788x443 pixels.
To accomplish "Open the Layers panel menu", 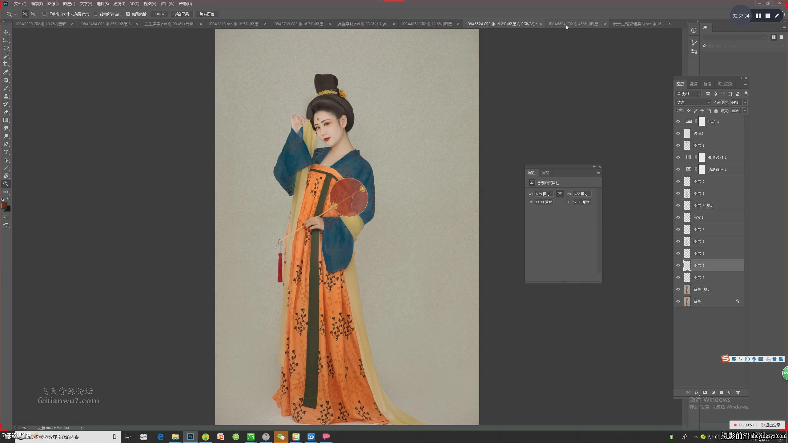I will (x=745, y=84).
